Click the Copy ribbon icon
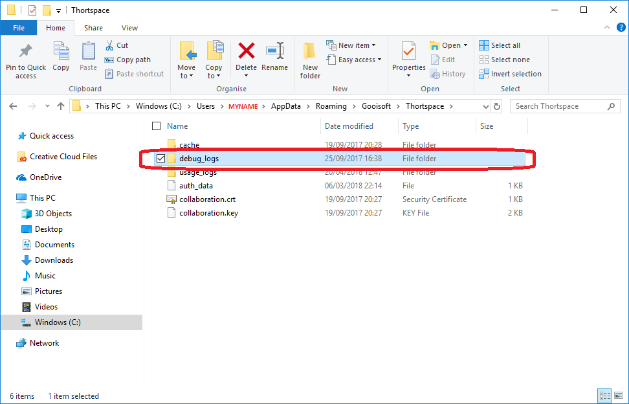Image resolution: width=629 pixels, height=404 pixels. pos(61,51)
